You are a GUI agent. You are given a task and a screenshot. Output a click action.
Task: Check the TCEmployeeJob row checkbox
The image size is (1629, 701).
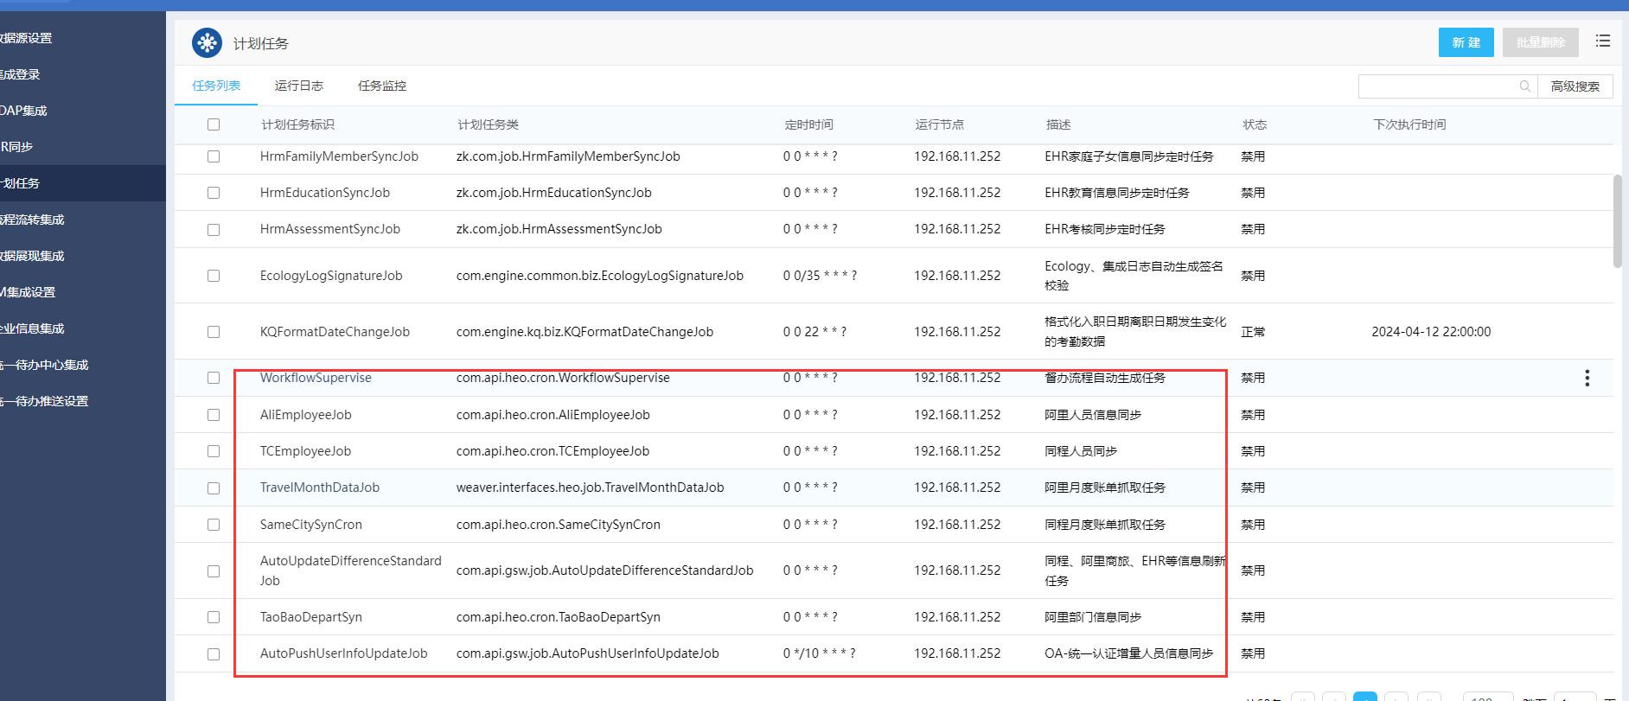click(214, 451)
